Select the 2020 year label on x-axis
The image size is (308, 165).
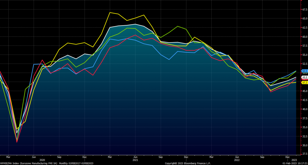(42, 160)
